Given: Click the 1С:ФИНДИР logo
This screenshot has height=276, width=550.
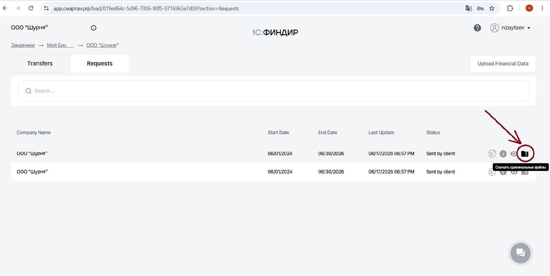Looking at the screenshot, I should [x=275, y=32].
